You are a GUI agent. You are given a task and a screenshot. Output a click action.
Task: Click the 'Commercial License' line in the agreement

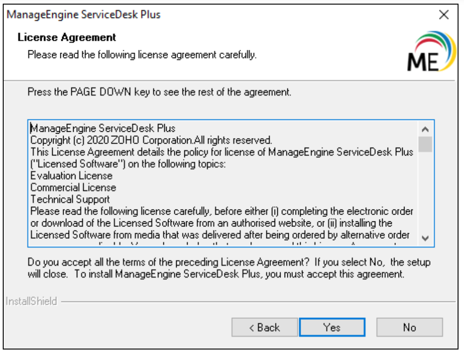click(x=73, y=188)
